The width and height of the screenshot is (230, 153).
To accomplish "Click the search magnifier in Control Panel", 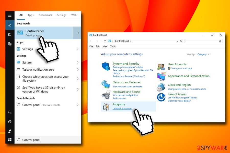I will (x=220, y=41).
